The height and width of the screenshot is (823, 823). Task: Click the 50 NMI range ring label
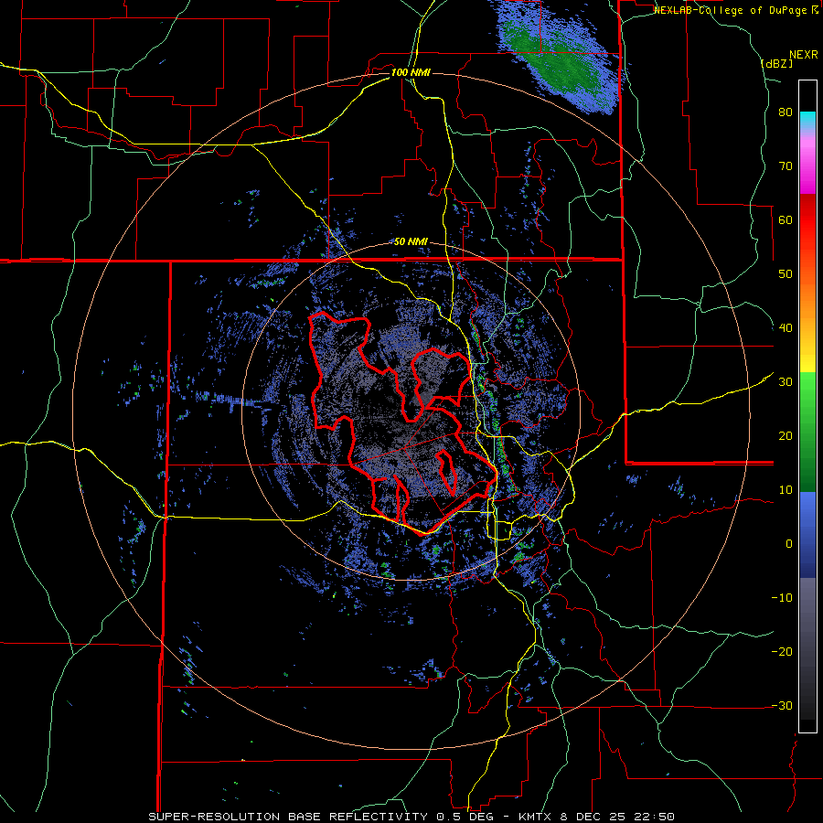(411, 242)
